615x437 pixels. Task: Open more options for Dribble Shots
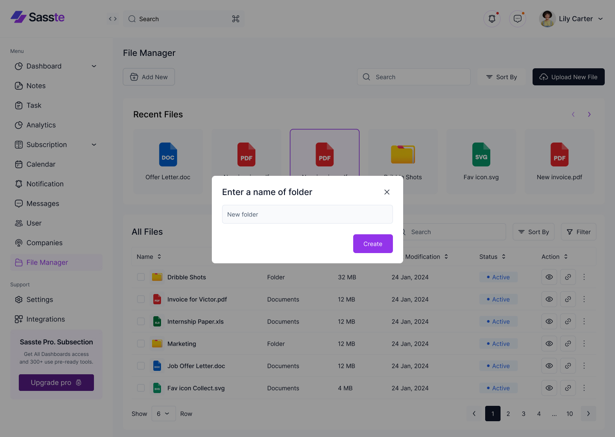click(584, 277)
